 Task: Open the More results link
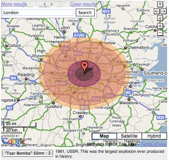[14, 4]
